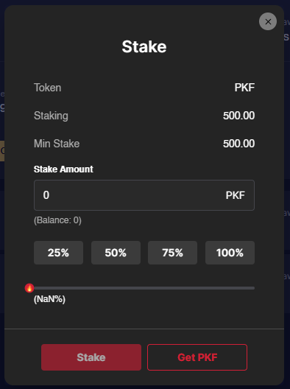290x389 pixels.
Task: Click the NaN% percentage label
Action: click(x=49, y=299)
